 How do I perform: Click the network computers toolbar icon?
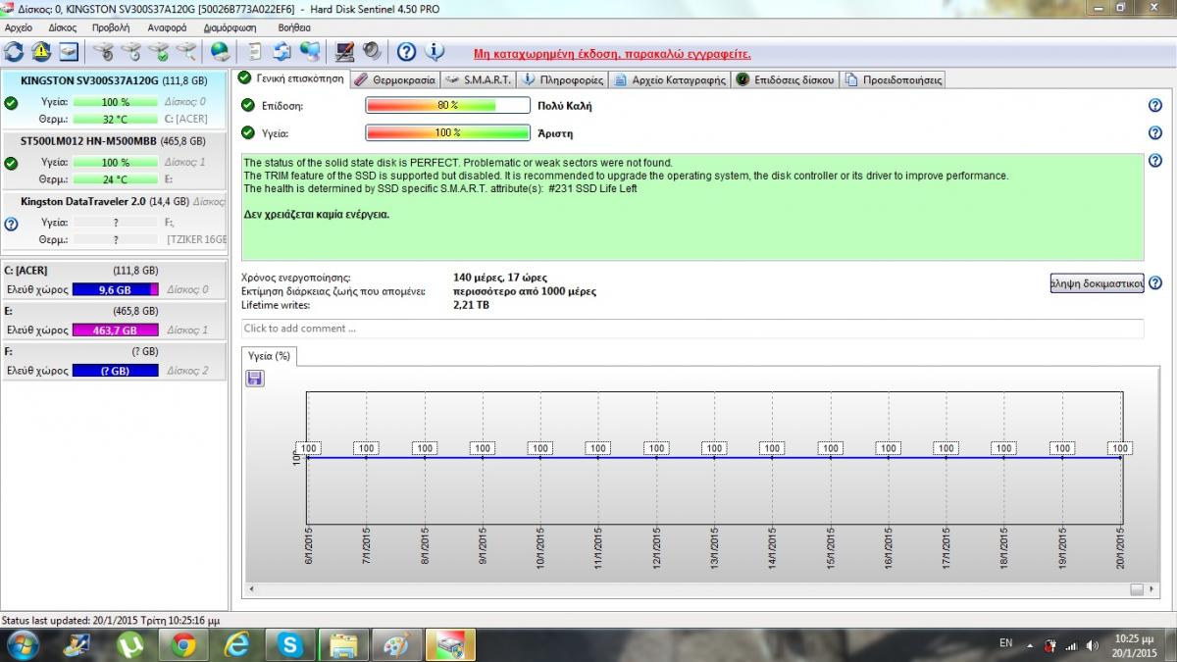click(310, 51)
